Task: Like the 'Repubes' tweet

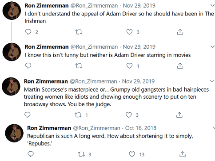Action: (x=132, y=154)
